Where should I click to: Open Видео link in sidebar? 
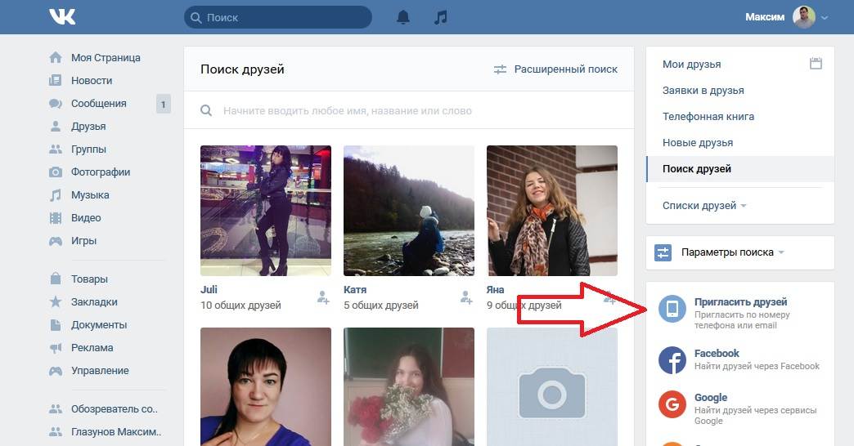point(86,217)
